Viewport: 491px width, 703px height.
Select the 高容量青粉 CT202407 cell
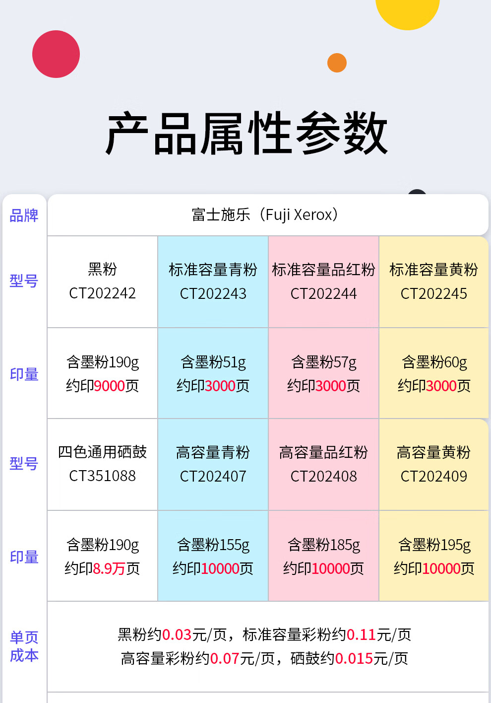[x=213, y=464]
